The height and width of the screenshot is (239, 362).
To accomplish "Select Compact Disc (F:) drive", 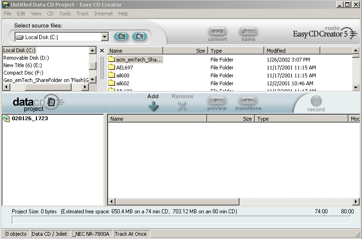I will point(23,73).
